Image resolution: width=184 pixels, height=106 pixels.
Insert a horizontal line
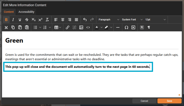[x=118, y=28]
